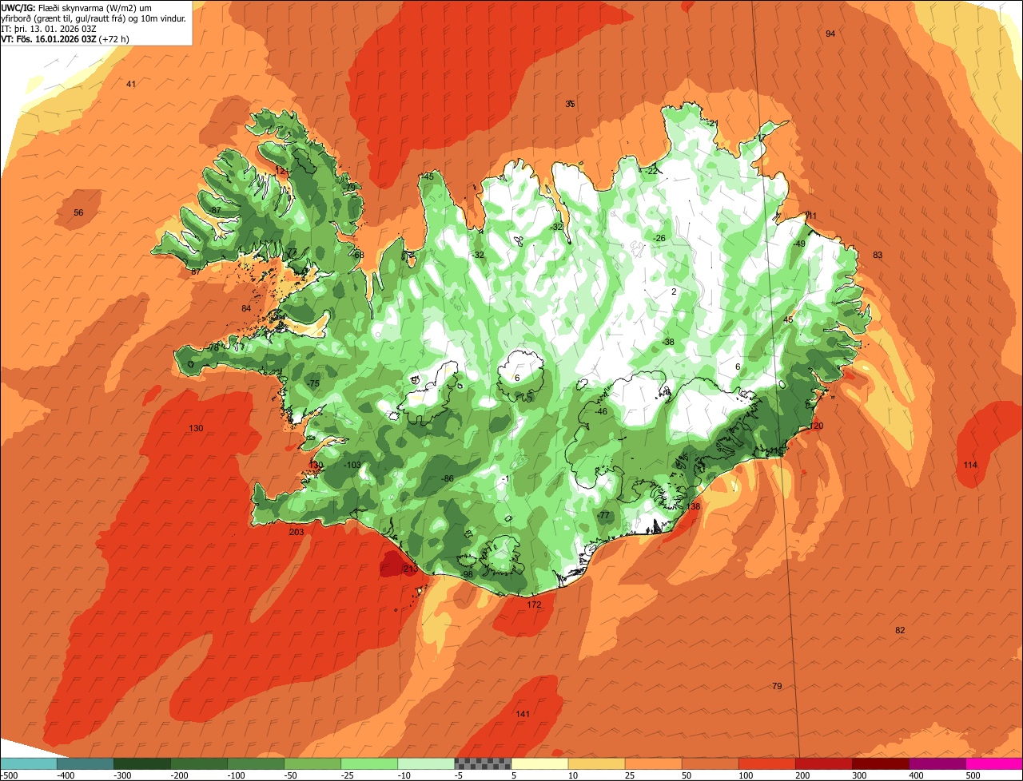Click the value 82 on the ocean
1023x781 pixels.
point(900,630)
